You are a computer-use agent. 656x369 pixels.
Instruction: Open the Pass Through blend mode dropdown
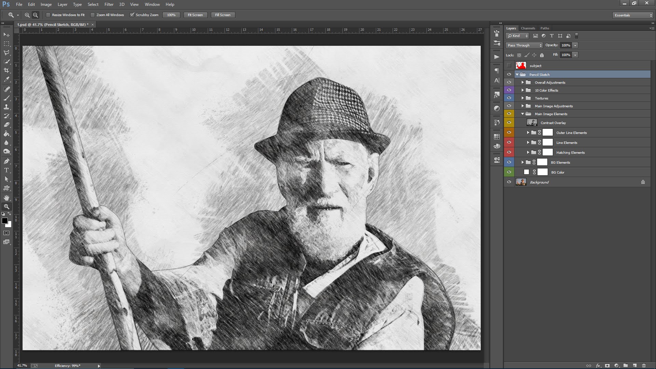point(524,45)
